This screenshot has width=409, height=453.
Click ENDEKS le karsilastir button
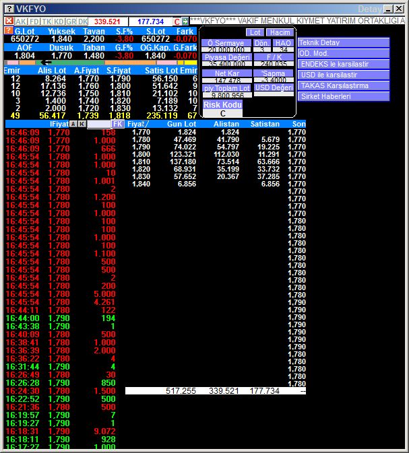(344, 64)
